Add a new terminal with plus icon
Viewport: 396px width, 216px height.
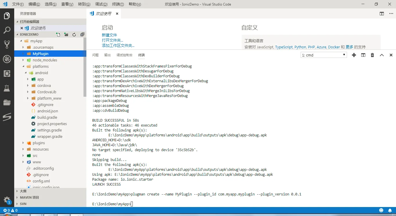click(354, 55)
